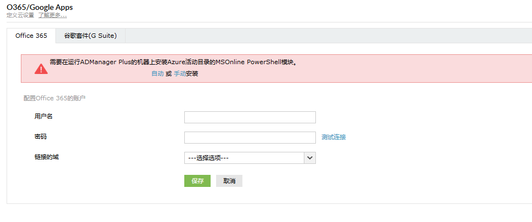Open the dropdown arrow for 链接的域
The width and height of the screenshot is (532, 222).
tap(310, 158)
